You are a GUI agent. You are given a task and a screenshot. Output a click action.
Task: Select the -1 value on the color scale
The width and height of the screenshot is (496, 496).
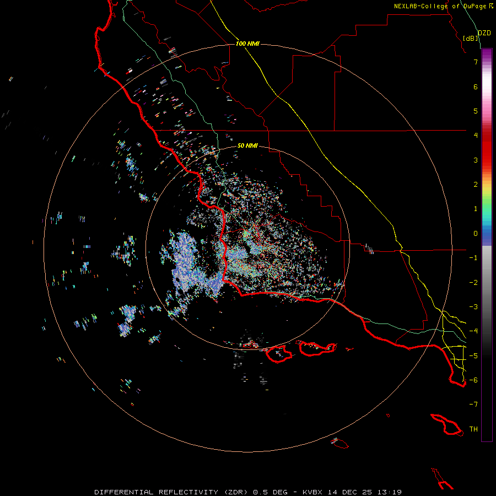click(473, 258)
